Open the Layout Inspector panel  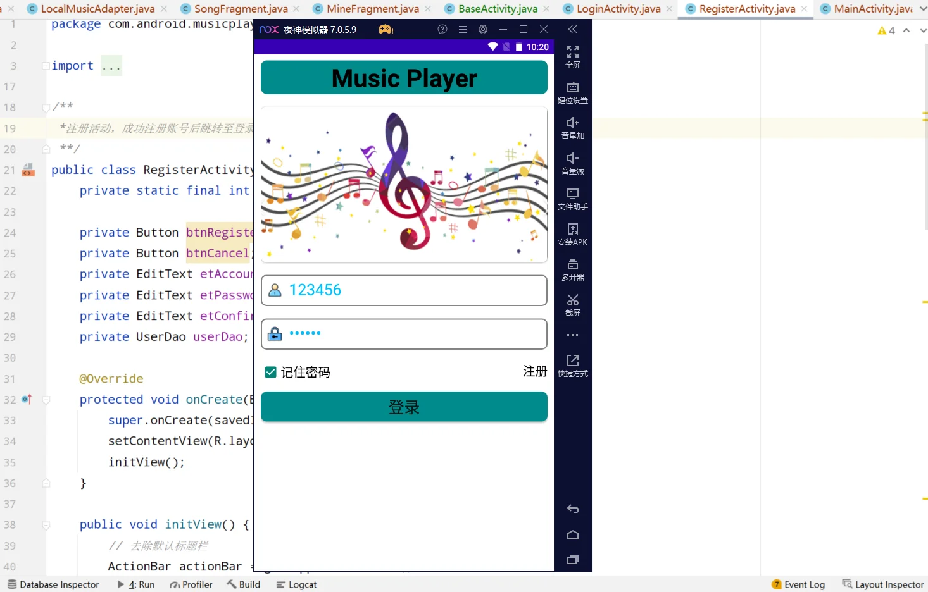pos(883,584)
